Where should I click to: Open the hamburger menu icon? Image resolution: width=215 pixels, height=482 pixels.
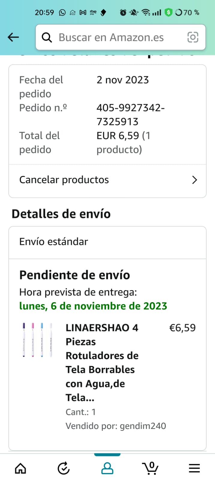tap(194, 468)
